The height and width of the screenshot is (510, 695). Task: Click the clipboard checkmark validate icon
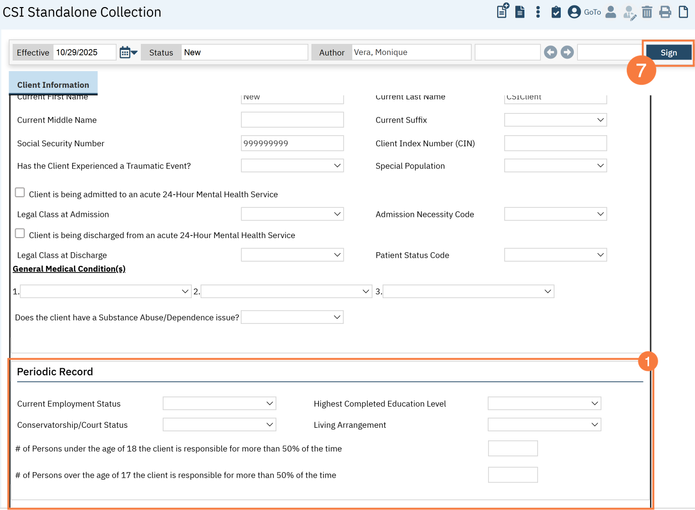point(556,12)
